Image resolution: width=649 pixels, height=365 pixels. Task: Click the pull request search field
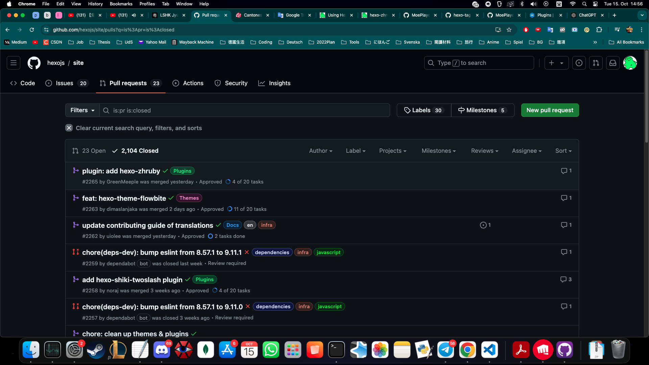pos(245,110)
